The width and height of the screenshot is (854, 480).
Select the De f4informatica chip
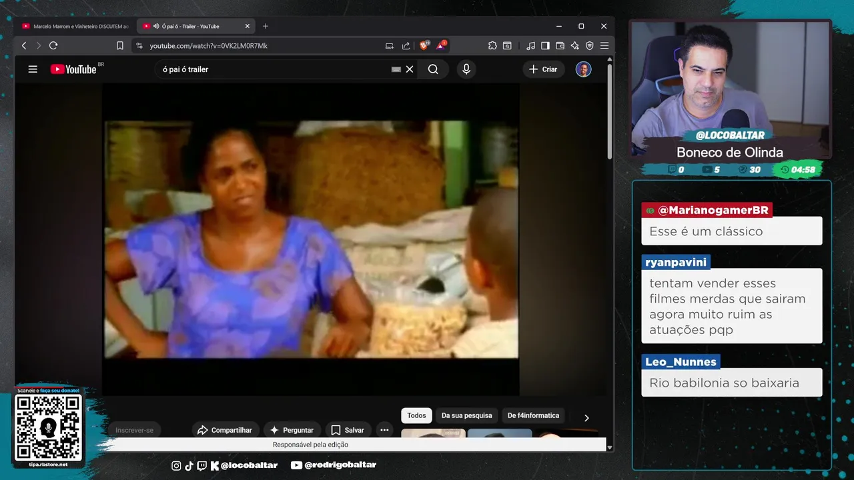(x=533, y=415)
